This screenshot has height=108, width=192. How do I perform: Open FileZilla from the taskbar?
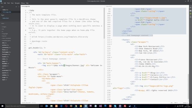pos(125,106)
